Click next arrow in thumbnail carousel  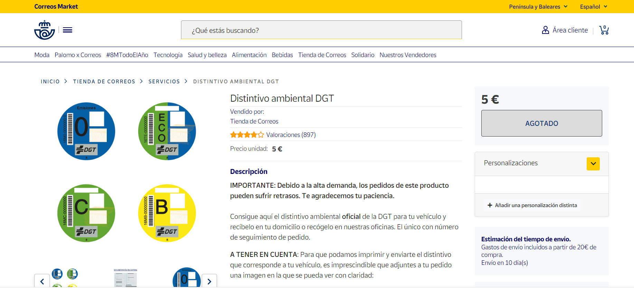[x=209, y=281]
